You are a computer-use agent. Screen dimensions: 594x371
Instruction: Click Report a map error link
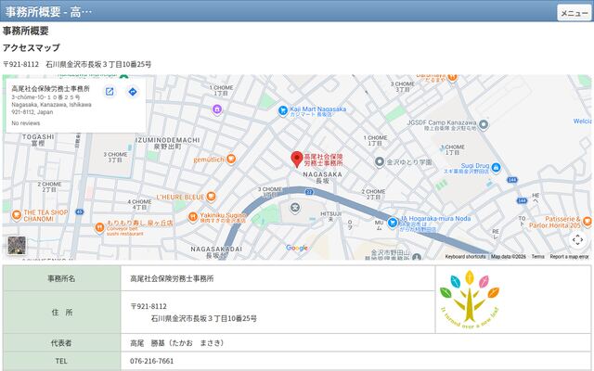point(569,257)
